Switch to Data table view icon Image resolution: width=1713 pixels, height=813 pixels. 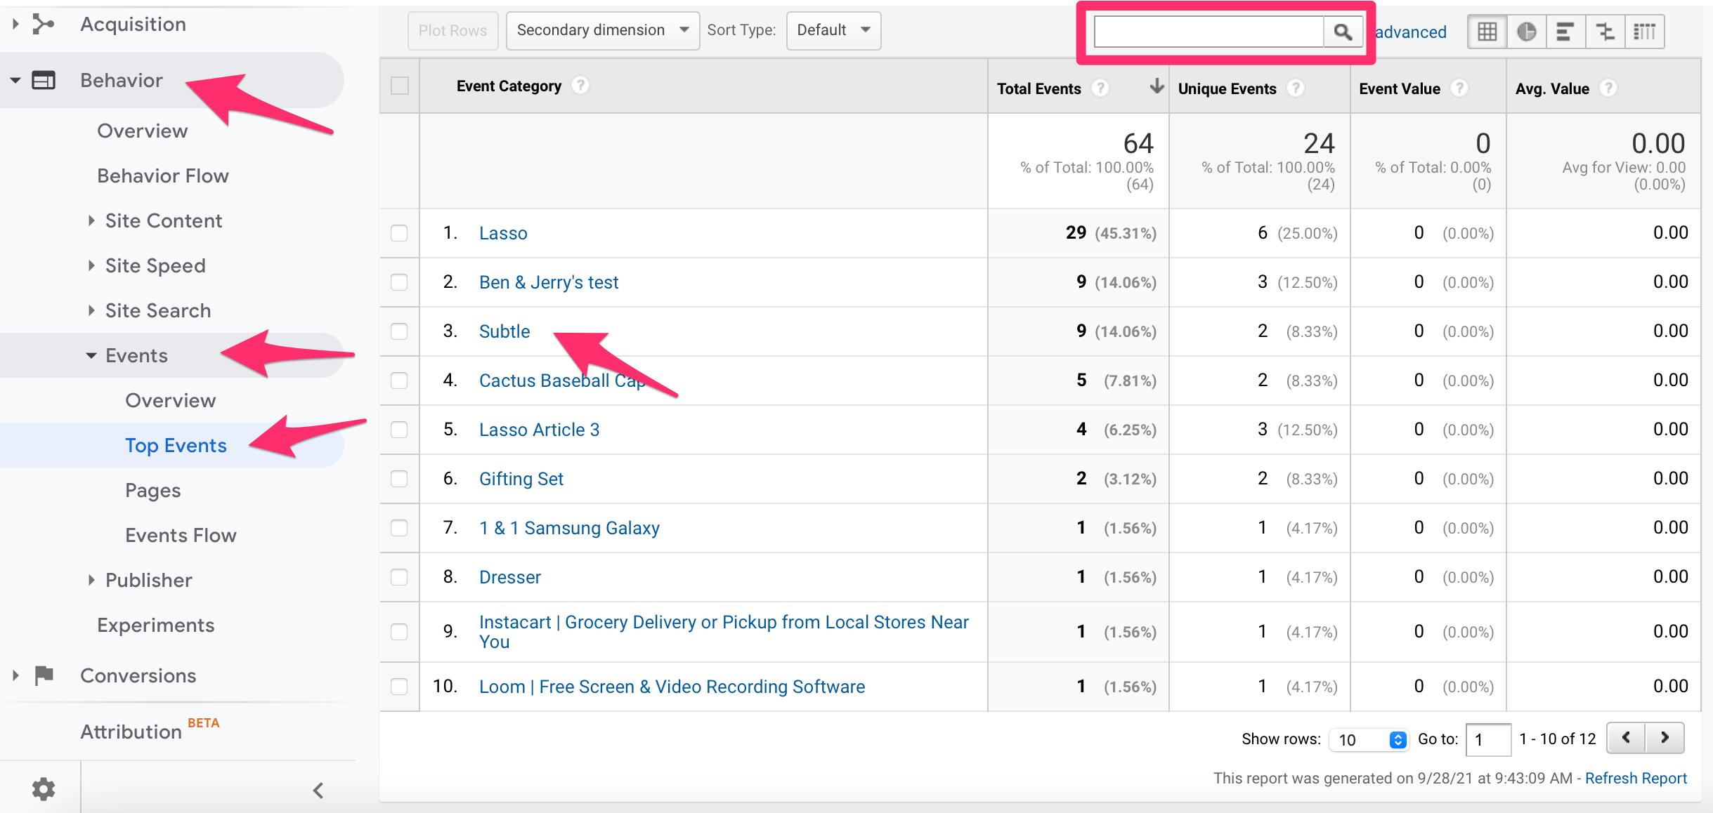1487,32
